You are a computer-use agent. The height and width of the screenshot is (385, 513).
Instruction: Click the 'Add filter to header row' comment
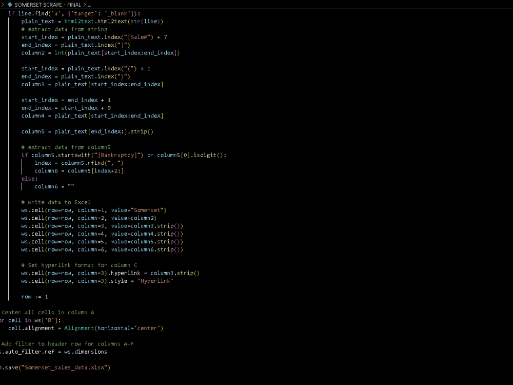click(x=67, y=343)
